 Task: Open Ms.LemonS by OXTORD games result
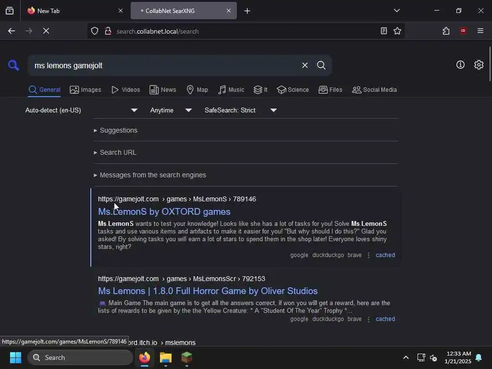click(164, 211)
